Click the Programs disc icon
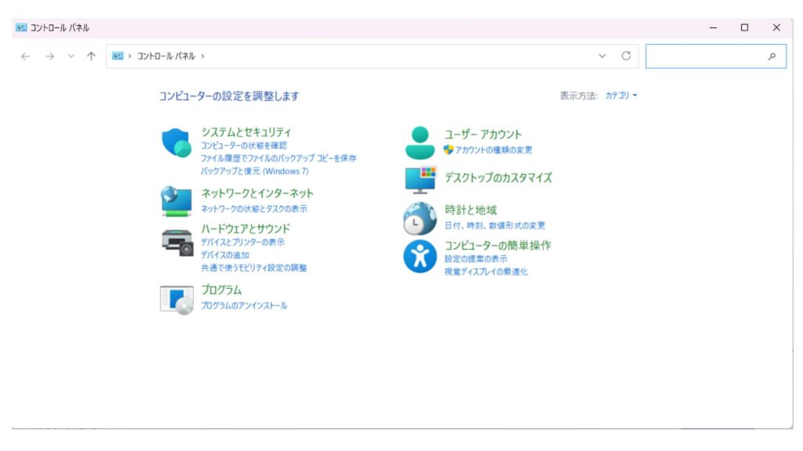 pos(176,300)
